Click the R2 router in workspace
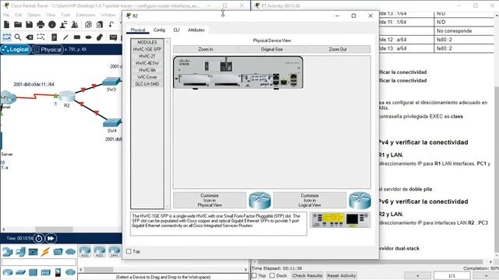 67,96
